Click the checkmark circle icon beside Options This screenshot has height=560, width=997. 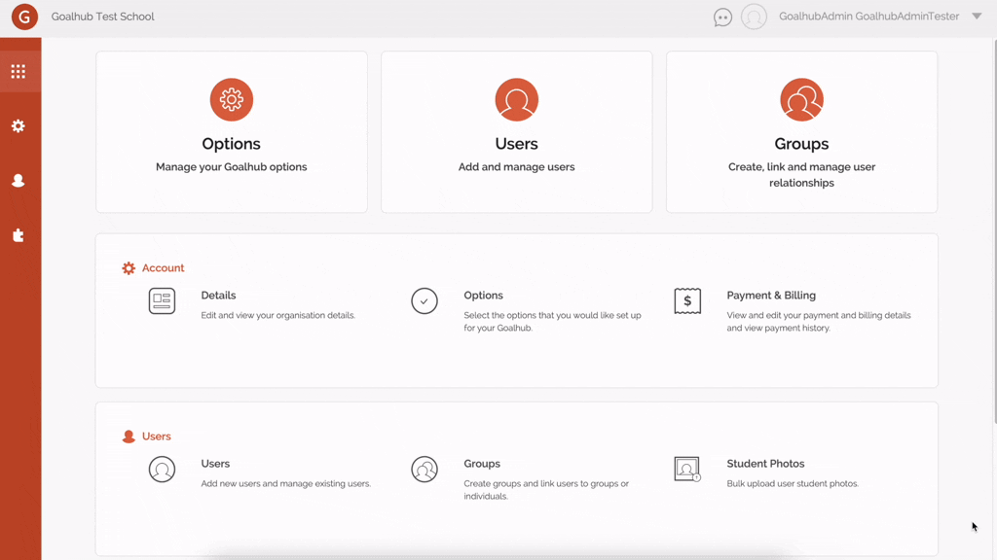(x=425, y=301)
